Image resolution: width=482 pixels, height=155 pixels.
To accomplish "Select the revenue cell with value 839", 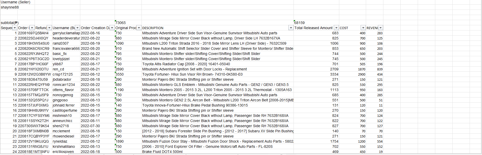I will point(374,69).
